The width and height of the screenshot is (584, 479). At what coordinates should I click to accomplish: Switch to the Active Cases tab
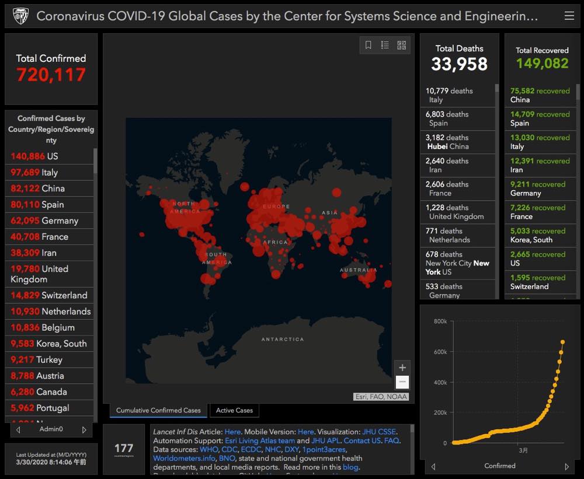coord(234,410)
